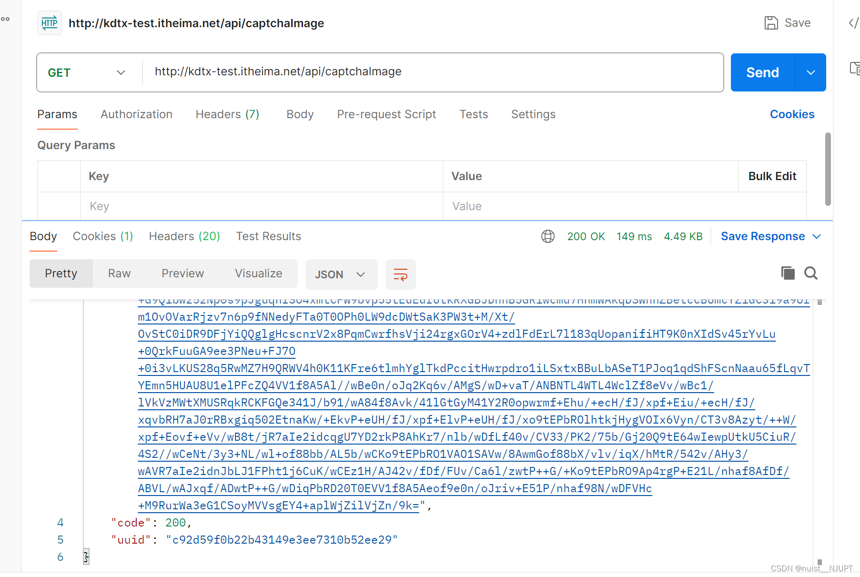
Task: Select the Raw response view
Action: 119,273
